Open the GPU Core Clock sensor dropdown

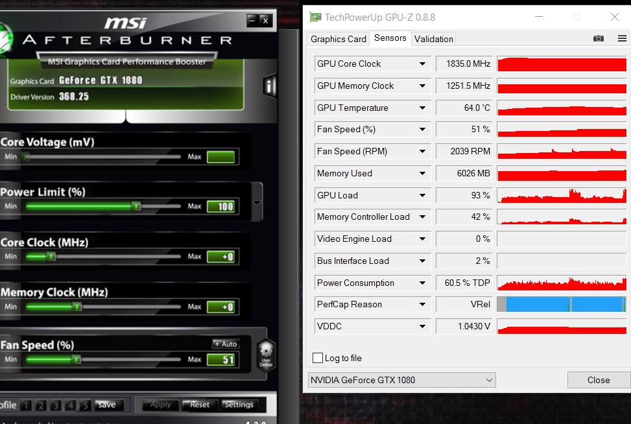click(422, 64)
